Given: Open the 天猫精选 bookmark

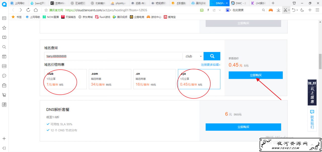Looking at the screenshot, I should [x=68, y=17].
